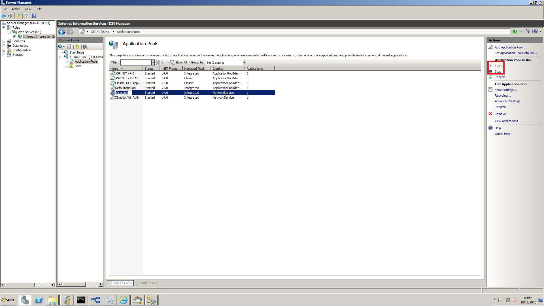Click Add Application Pool link
The height and width of the screenshot is (306, 544).
coord(510,47)
